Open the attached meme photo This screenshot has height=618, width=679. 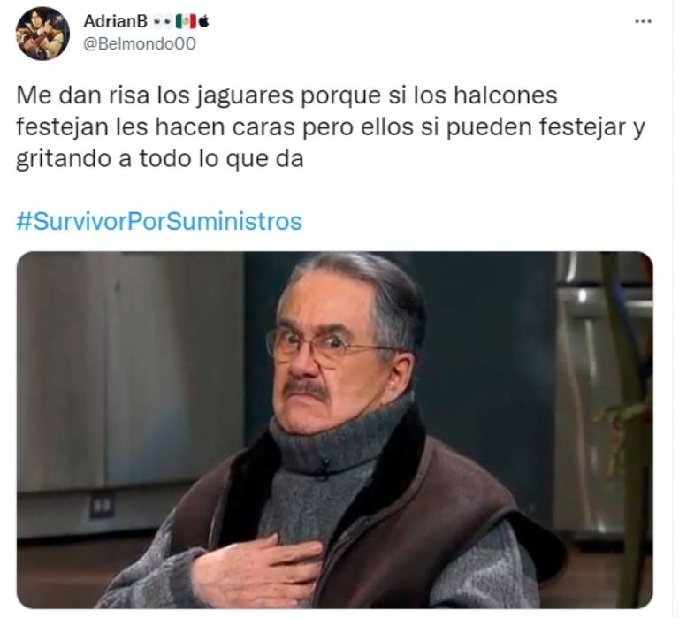[x=334, y=430]
